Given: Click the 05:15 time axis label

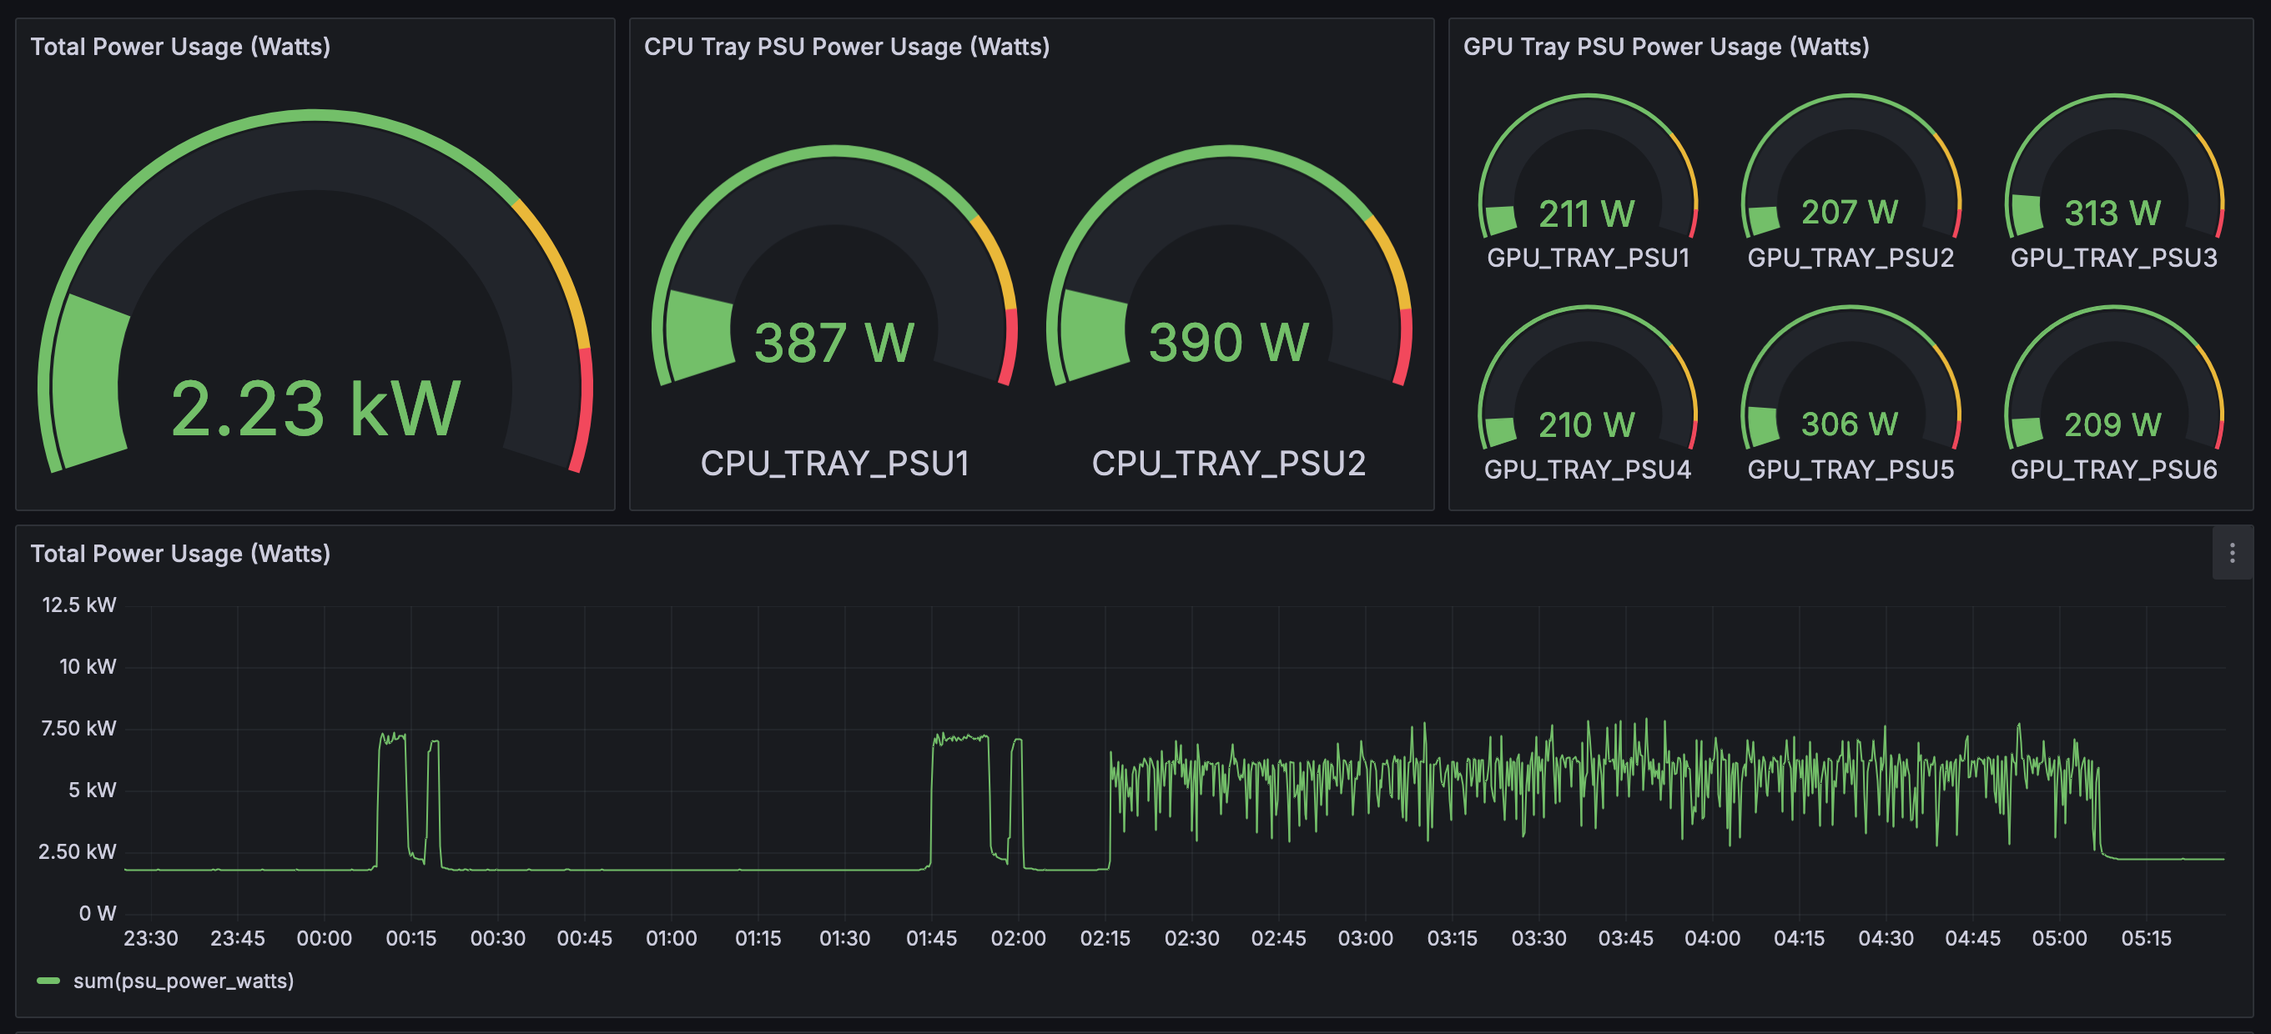Looking at the screenshot, I should (x=2147, y=938).
